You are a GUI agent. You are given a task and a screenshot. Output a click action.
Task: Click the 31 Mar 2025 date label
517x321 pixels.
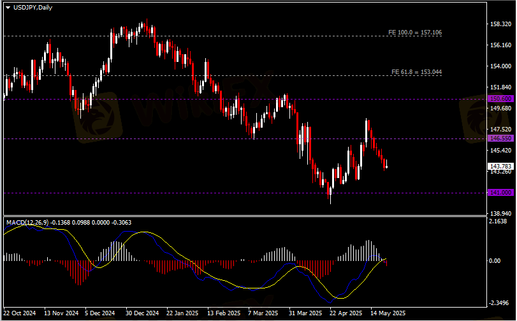305,313
